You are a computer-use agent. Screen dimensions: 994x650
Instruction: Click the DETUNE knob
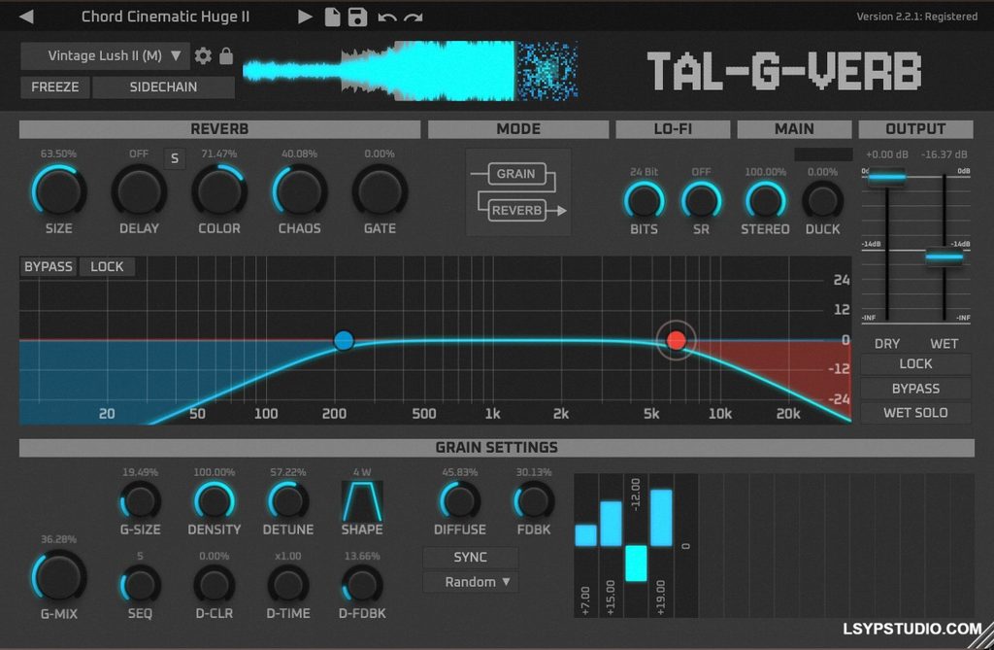(x=287, y=500)
